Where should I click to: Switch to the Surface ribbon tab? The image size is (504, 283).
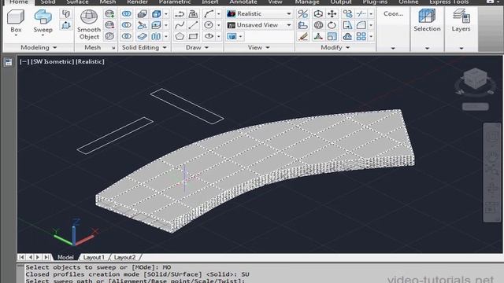[x=77, y=2]
